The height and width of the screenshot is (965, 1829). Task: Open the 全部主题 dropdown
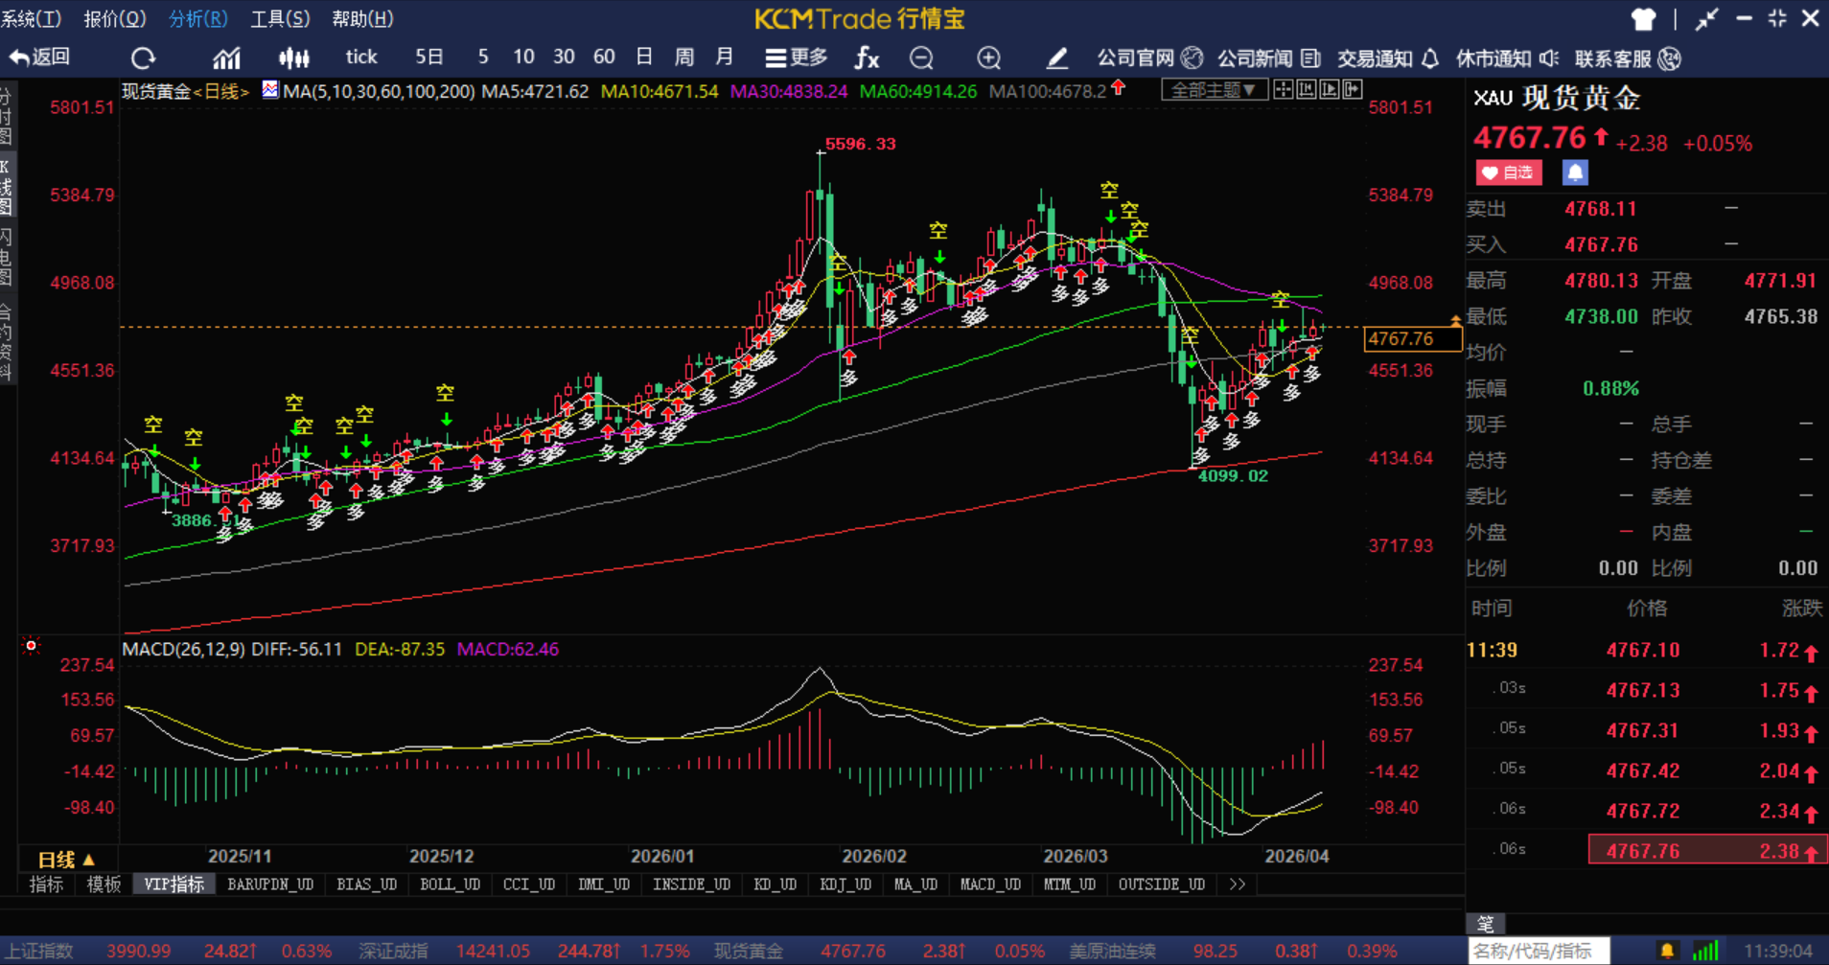tap(1214, 90)
